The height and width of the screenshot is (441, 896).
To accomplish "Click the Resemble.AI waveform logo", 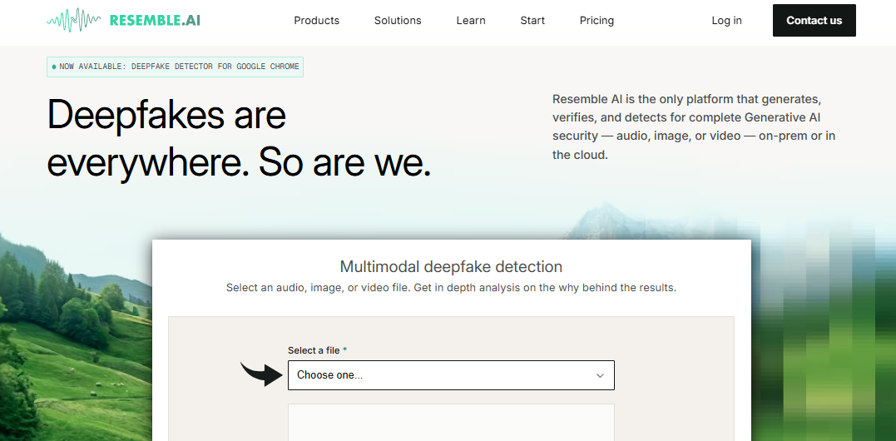I will click(x=123, y=21).
